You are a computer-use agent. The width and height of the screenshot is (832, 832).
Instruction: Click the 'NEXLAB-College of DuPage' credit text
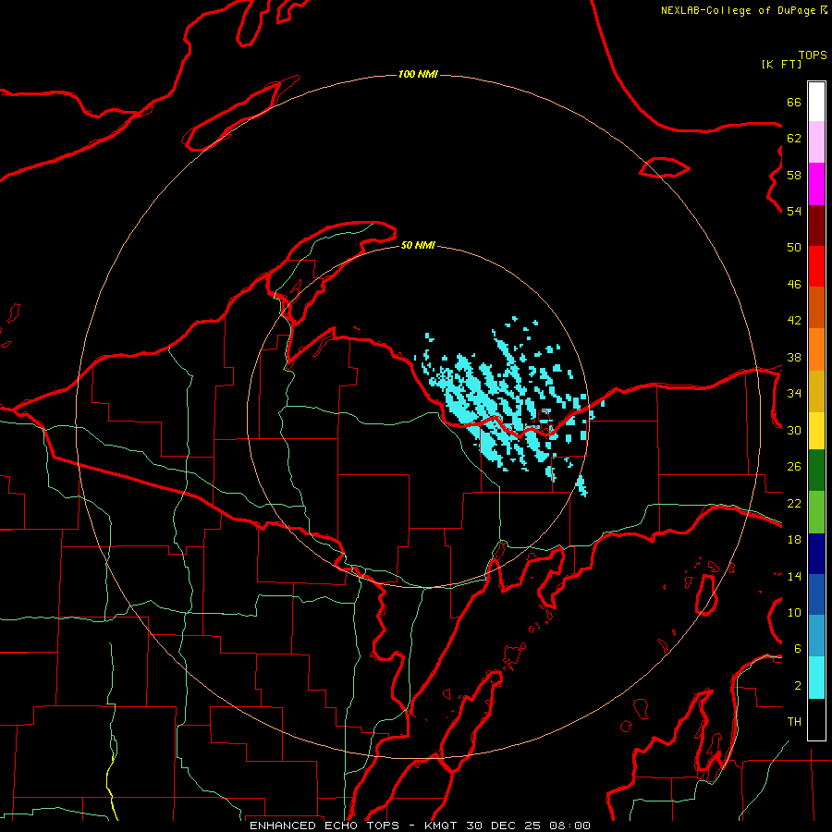(738, 10)
